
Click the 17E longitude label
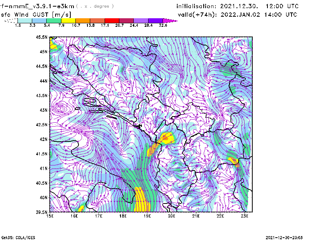coord(99,216)
